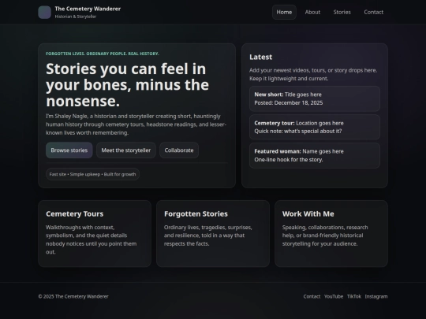Open the Instagram footer link
This screenshot has height=319, width=426.
coord(376,296)
